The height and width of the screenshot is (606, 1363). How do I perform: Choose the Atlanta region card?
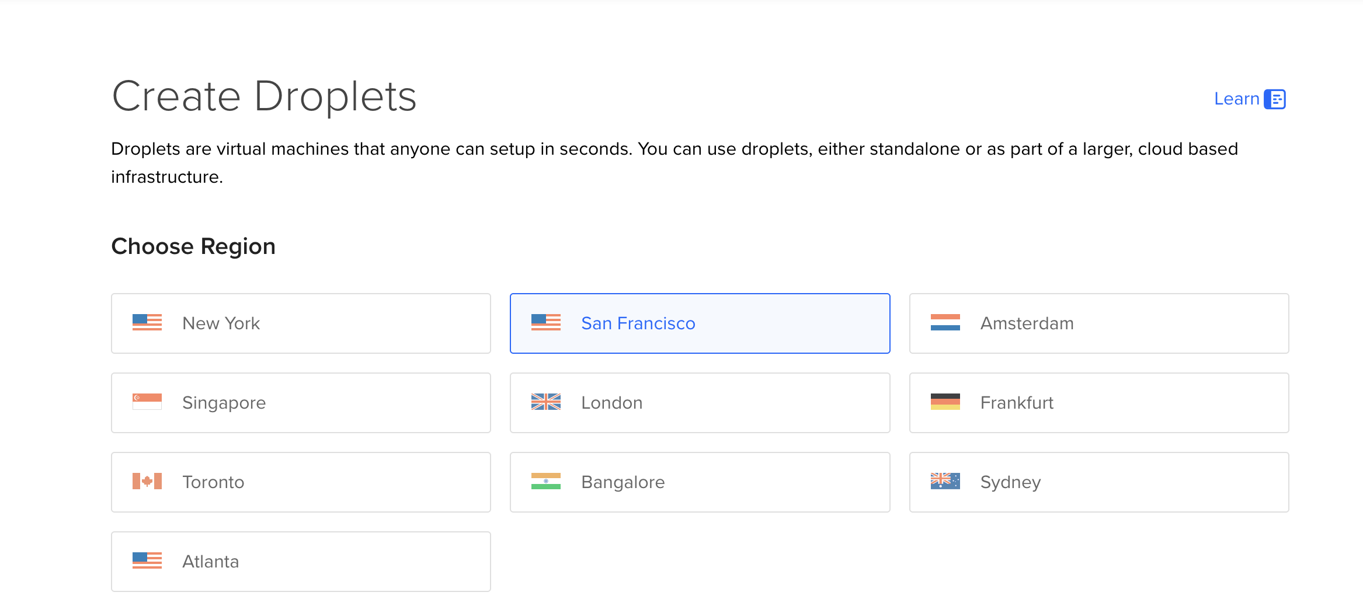pos(301,562)
